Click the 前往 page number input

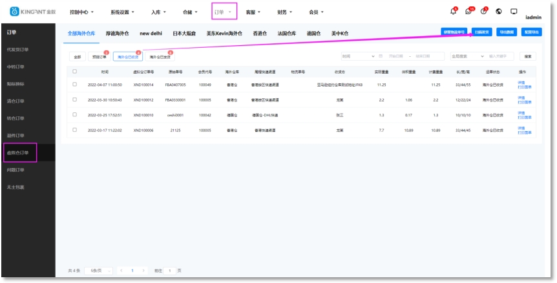point(170,271)
